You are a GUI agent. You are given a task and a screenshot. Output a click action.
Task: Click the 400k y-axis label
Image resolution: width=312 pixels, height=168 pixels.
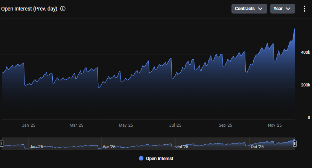(x=305, y=52)
